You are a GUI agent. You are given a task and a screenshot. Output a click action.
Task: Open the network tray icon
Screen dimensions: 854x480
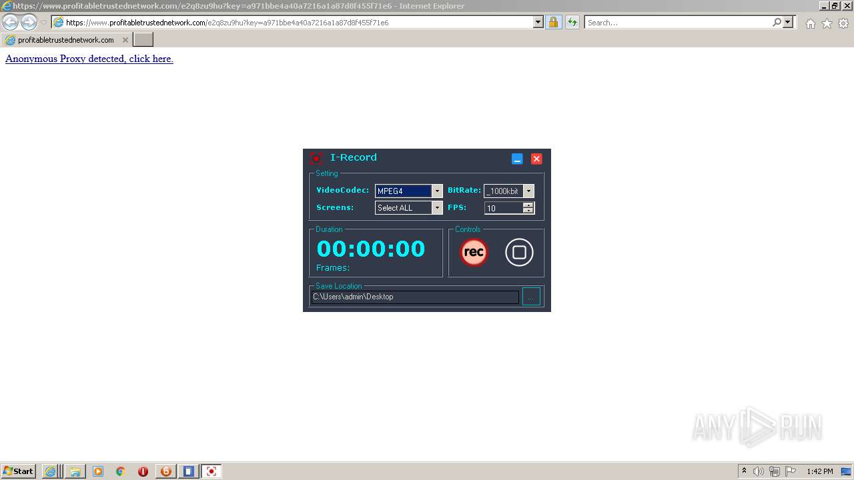coord(775,471)
